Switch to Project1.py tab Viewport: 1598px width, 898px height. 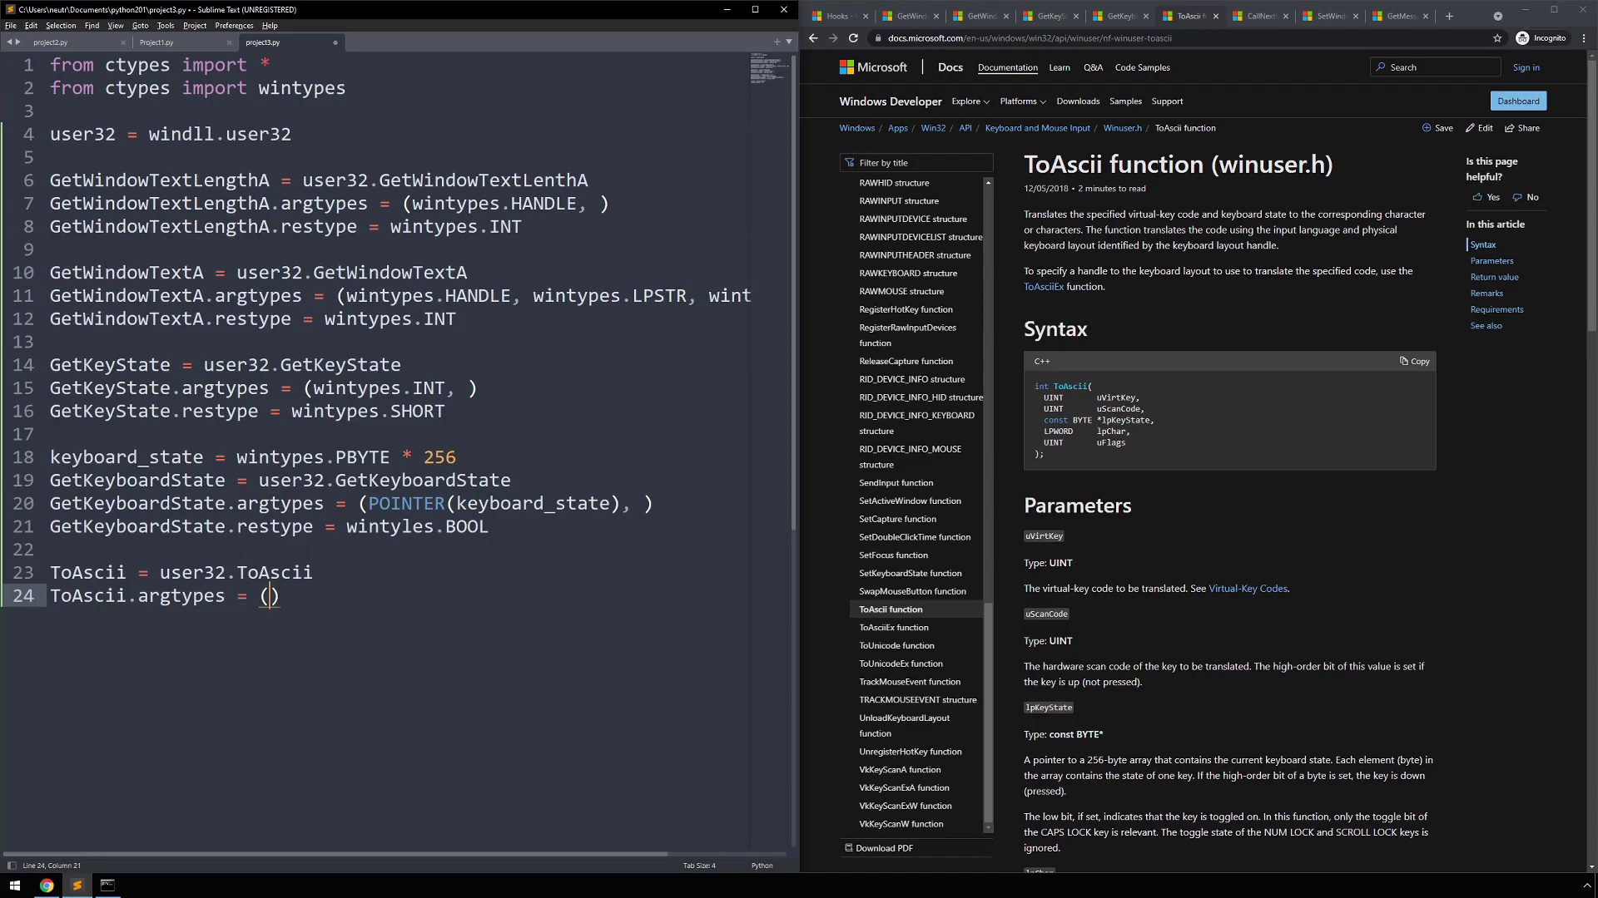coord(156,42)
